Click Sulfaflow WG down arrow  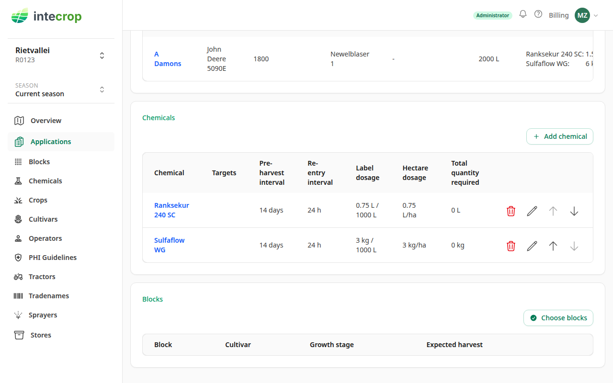click(574, 246)
